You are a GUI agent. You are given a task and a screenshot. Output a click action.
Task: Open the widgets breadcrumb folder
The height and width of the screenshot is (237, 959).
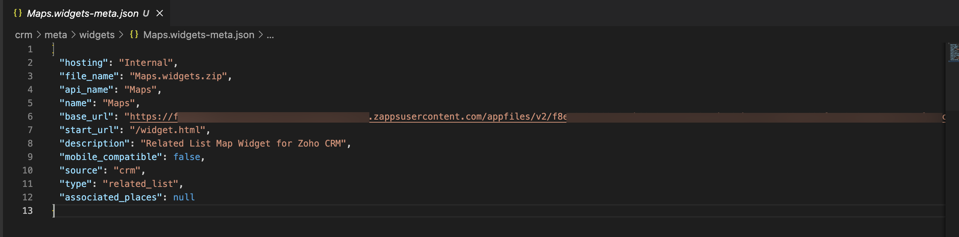[x=97, y=35]
